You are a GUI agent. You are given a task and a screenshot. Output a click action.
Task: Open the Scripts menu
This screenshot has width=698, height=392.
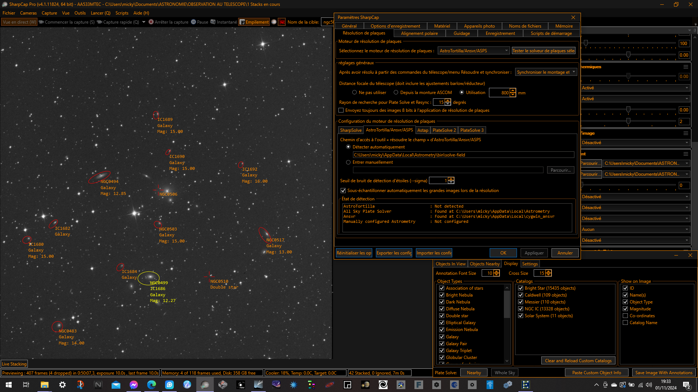122,13
